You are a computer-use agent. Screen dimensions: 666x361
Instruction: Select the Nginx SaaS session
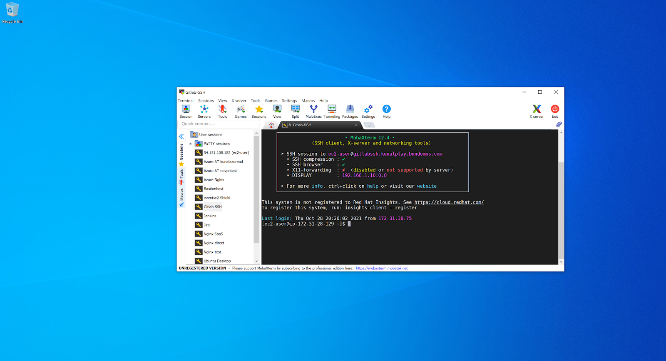[209, 234]
